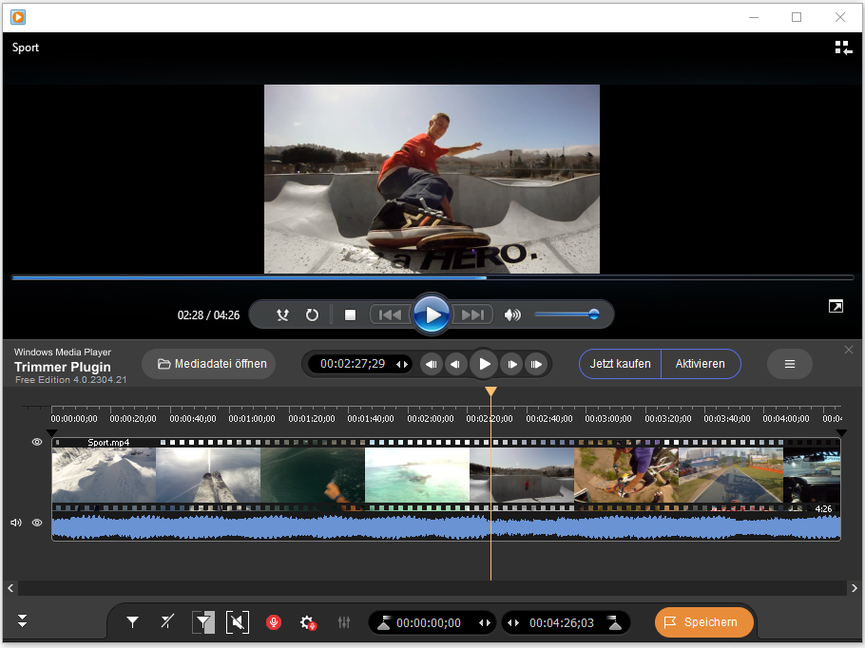Click the blue audio waveform track
Screen dimensions: 865x648
coord(446,526)
